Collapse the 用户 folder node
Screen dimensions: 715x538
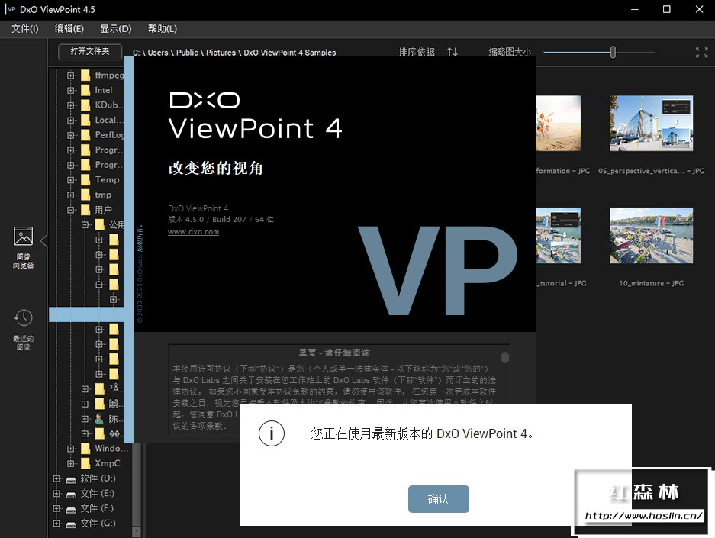(71, 210)
